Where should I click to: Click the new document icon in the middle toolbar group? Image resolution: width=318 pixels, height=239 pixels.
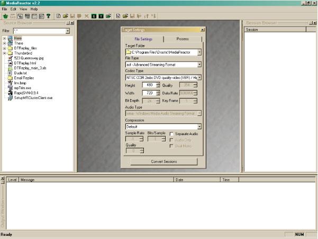(x=58, y=16)
